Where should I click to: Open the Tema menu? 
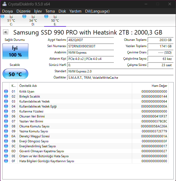click(50, 11)
